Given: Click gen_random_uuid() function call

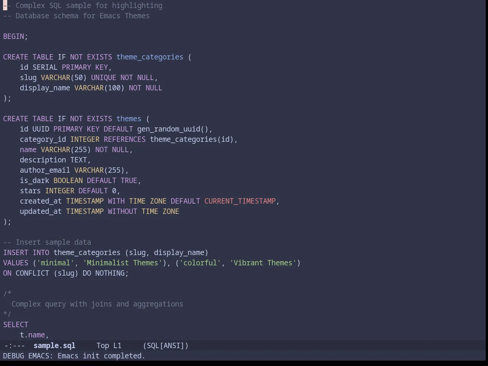Looking at the screenshot, I should (173, 129).
